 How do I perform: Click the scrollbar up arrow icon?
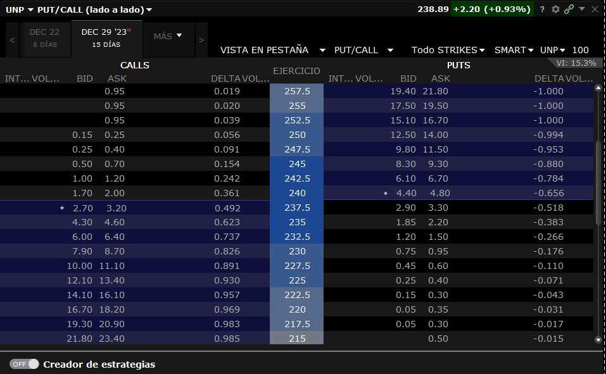pyautogui.click(x=597, y=89)
